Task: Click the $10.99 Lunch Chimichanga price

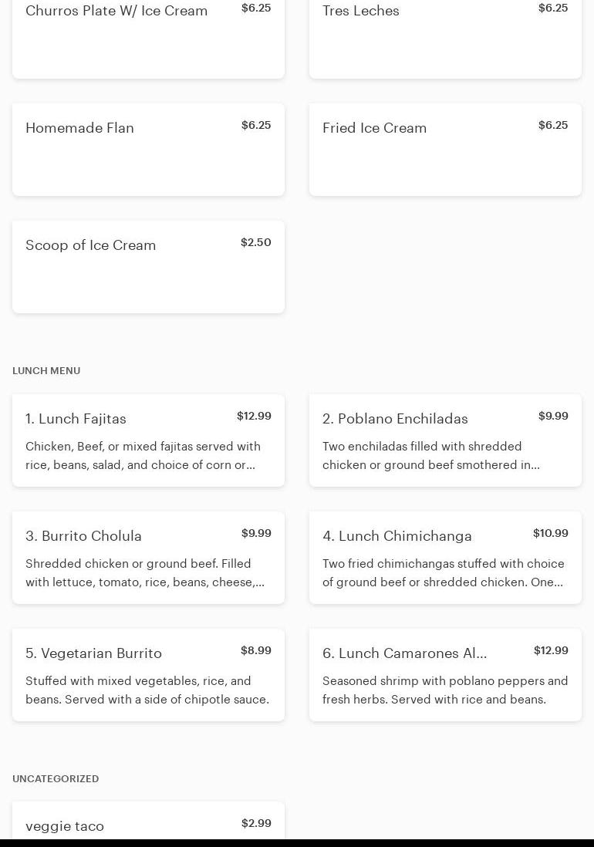Action: pyautogui.click(x=550, y=534)
